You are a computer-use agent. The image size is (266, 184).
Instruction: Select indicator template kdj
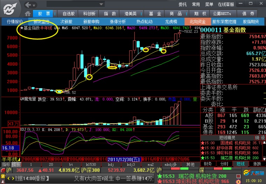[111, 164]
